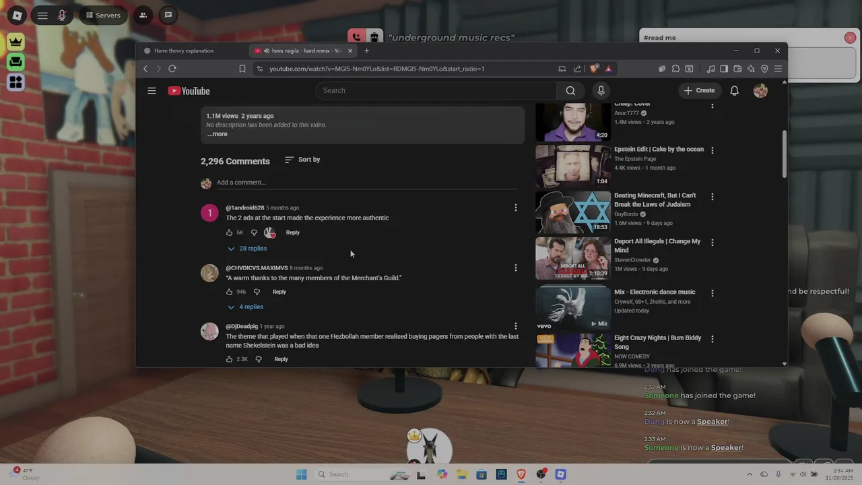This screenshot has width=862, height=485.
Task: Dislike the @1android628 comment
Action: coord(254,232)
